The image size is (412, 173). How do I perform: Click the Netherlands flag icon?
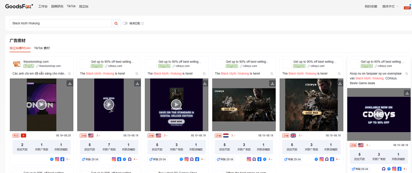pyautogui.click(x=226, y=135)
